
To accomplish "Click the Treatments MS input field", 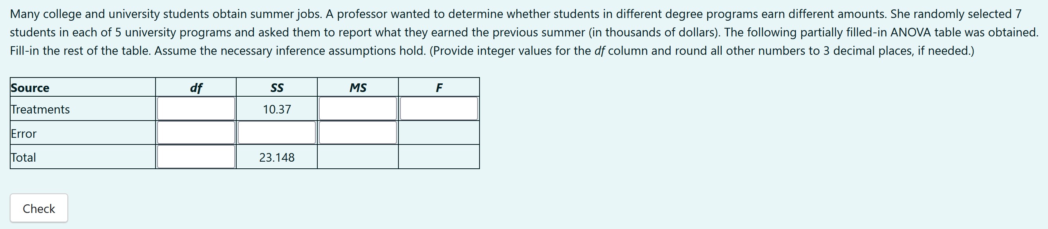I will tap(358, 109).
